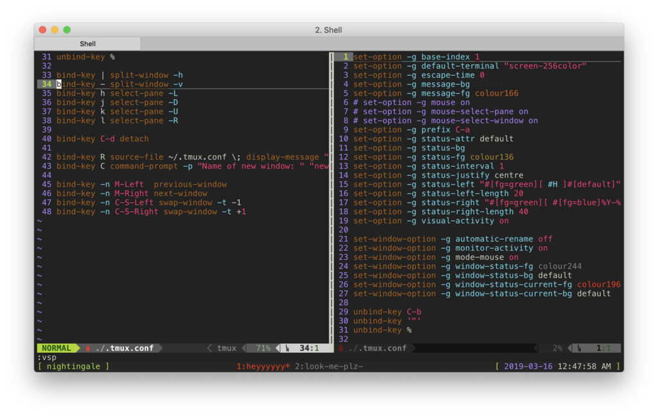Click the green window zoom button
The width and height of the screenshot is (658, 417).
67,30
